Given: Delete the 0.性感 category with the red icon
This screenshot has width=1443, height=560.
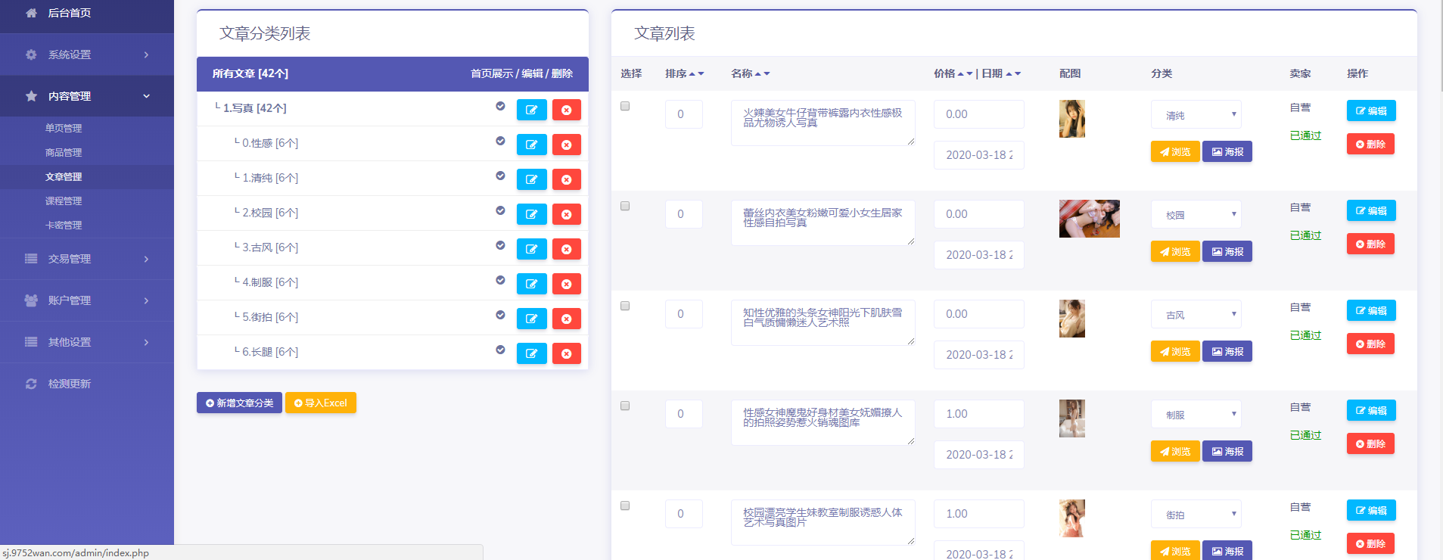Looking at the screenshot, I should tap(566, 145).
